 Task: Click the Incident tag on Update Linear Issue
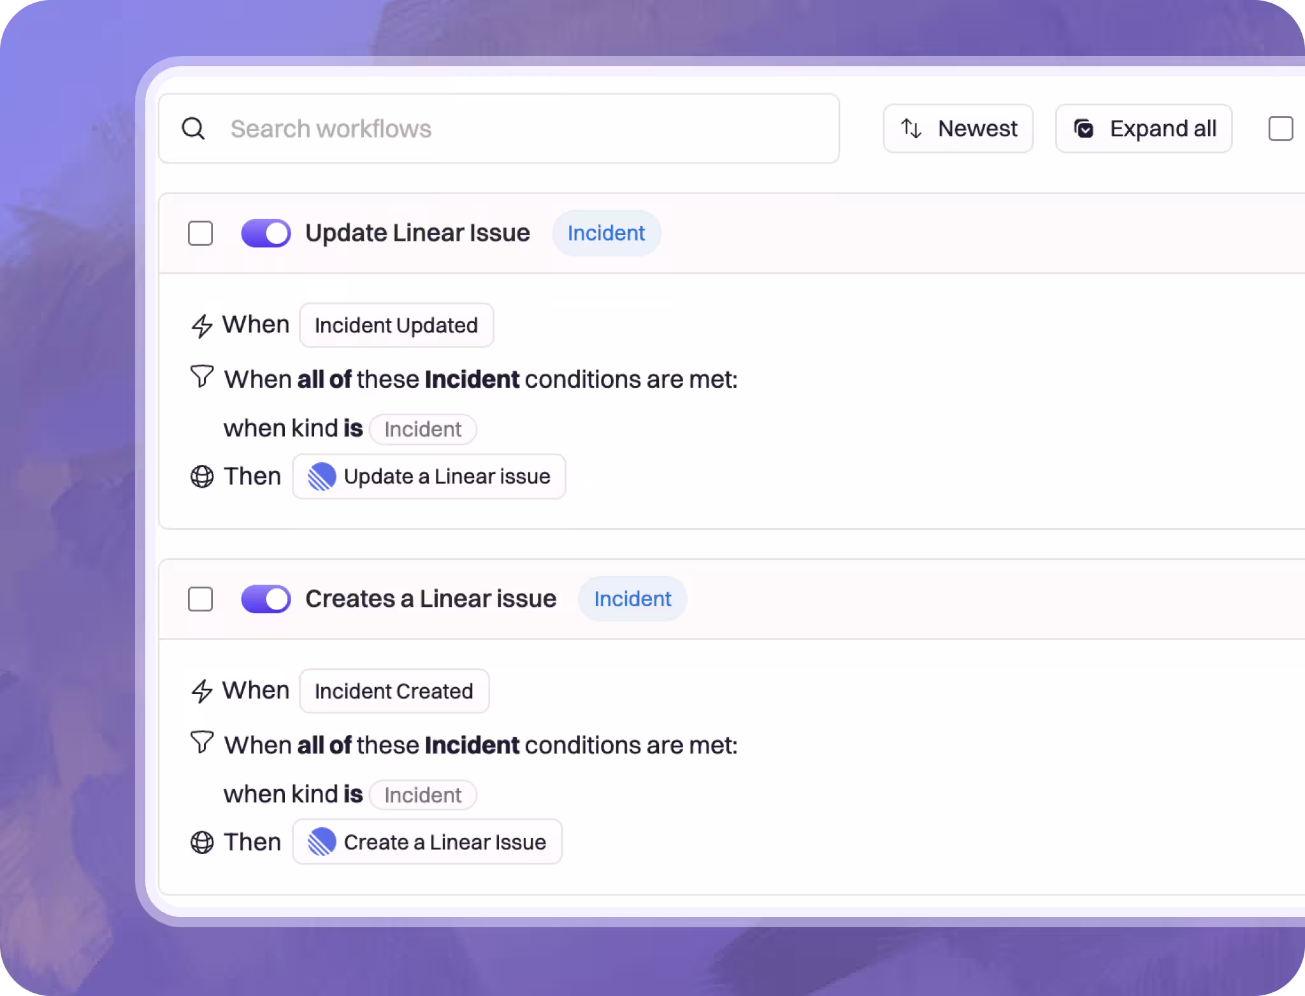606,233
